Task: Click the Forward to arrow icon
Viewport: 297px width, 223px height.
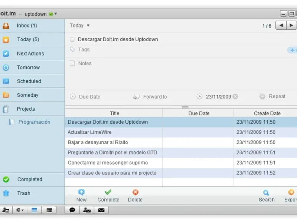Action: (136, 97)
